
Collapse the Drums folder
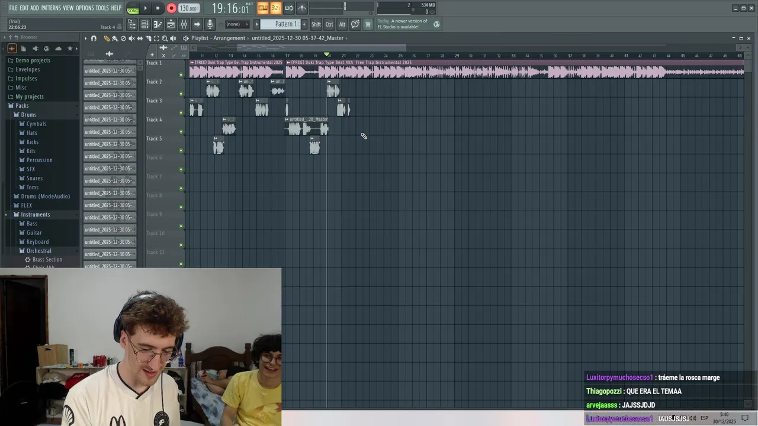[x=28, y=115]
